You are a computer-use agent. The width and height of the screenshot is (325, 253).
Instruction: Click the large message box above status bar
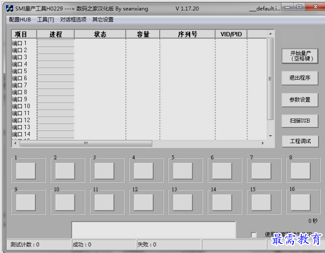(x=154, y=230)
